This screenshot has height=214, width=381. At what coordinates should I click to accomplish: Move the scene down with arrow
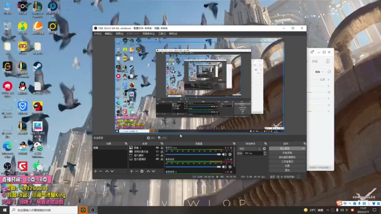pos(112,171)
